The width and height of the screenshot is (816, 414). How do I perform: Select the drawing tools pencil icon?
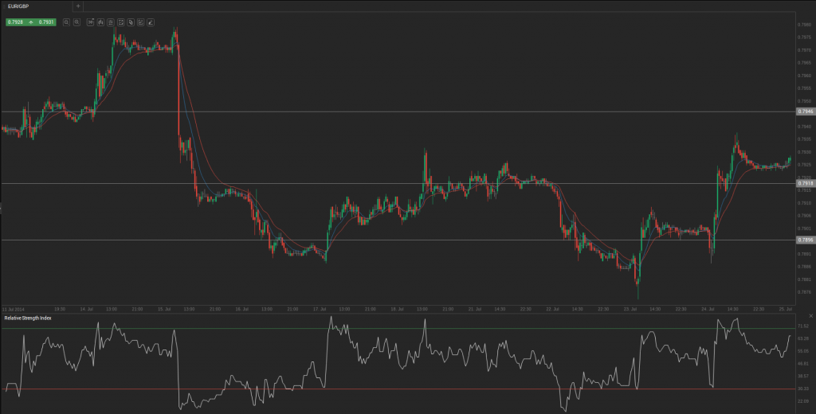151,22
